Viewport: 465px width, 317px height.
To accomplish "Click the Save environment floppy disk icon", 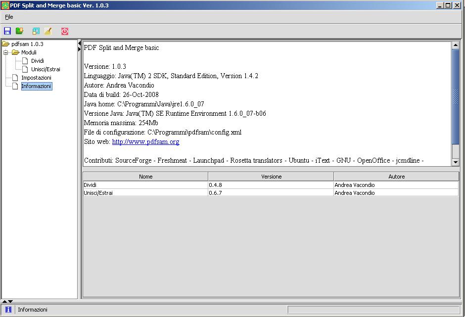I will [x=7, y=31].
